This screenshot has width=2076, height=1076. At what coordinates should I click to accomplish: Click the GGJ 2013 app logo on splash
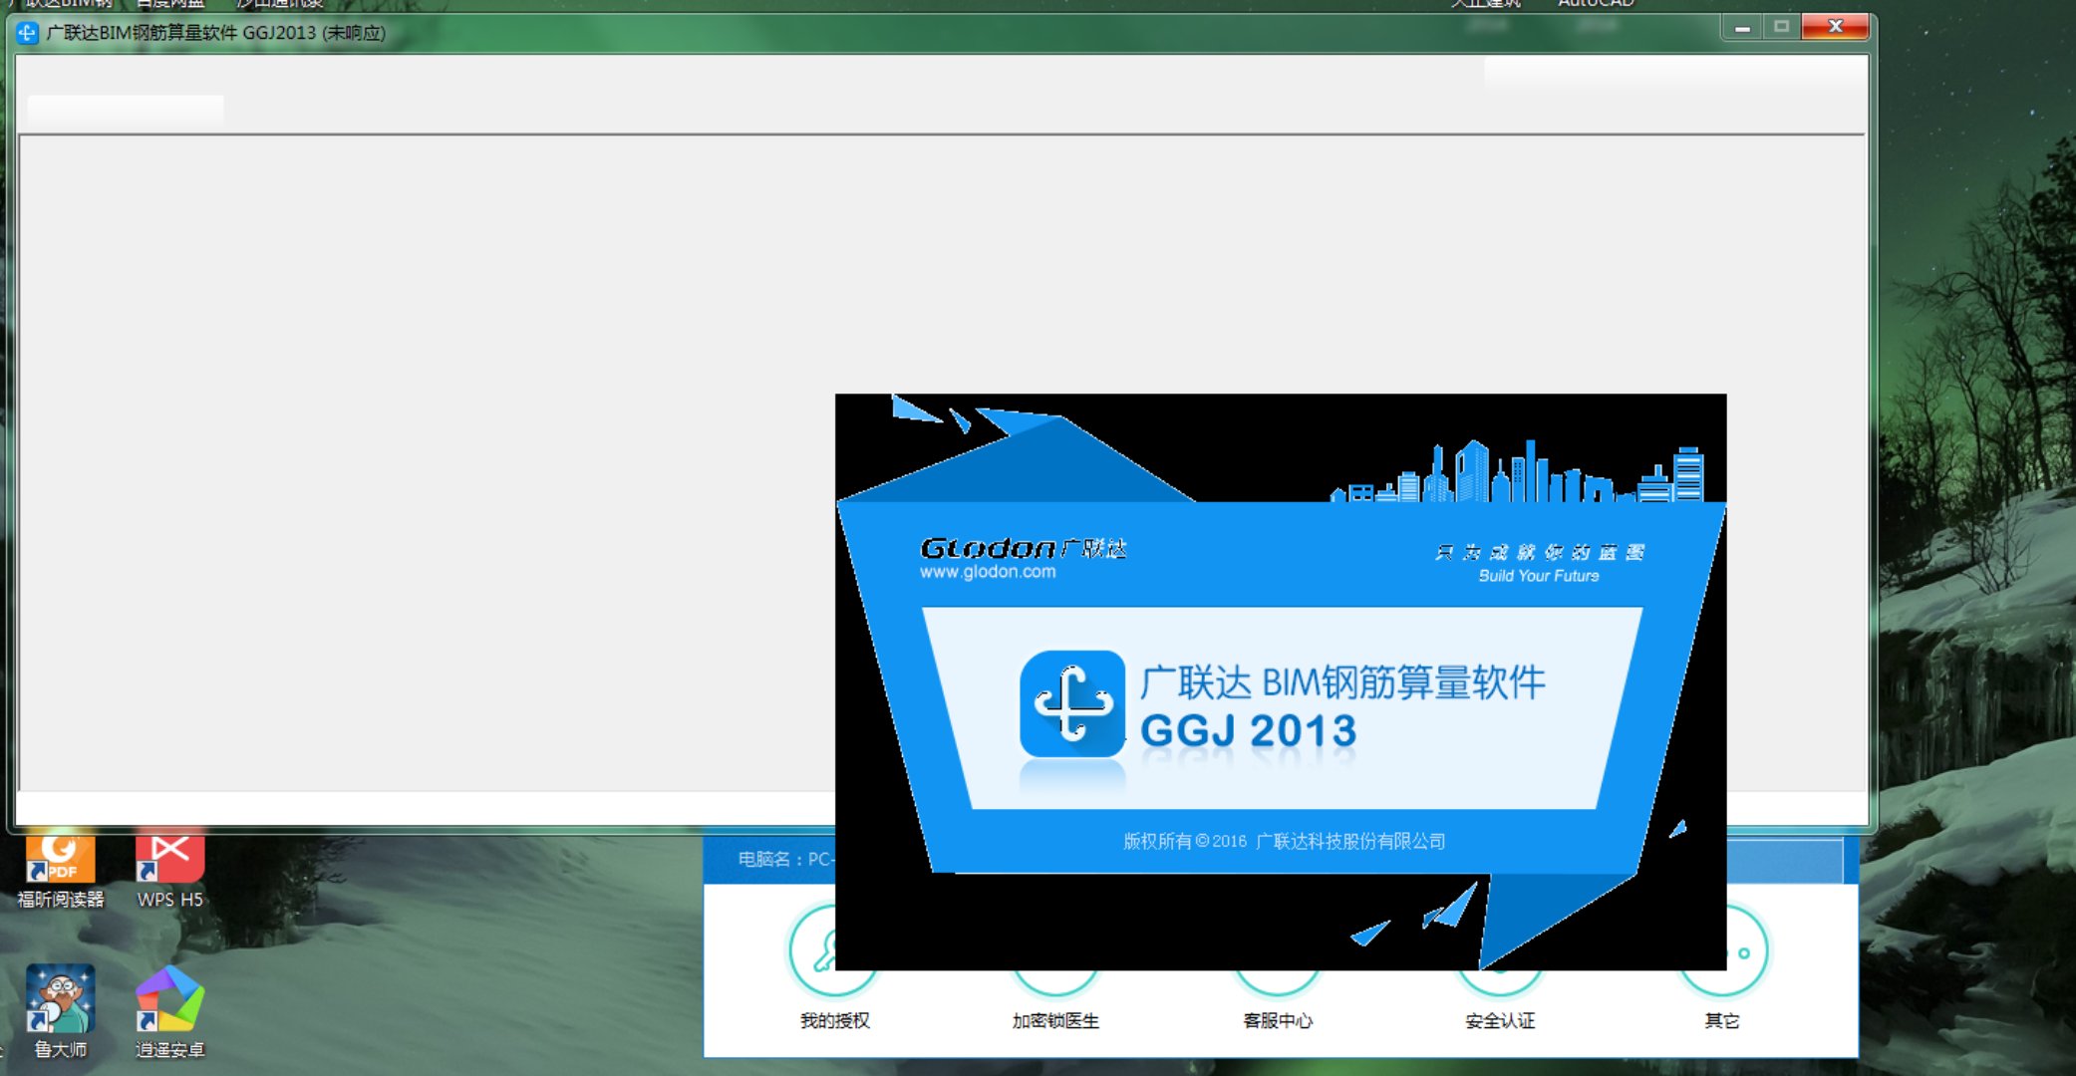point(1072,704)
